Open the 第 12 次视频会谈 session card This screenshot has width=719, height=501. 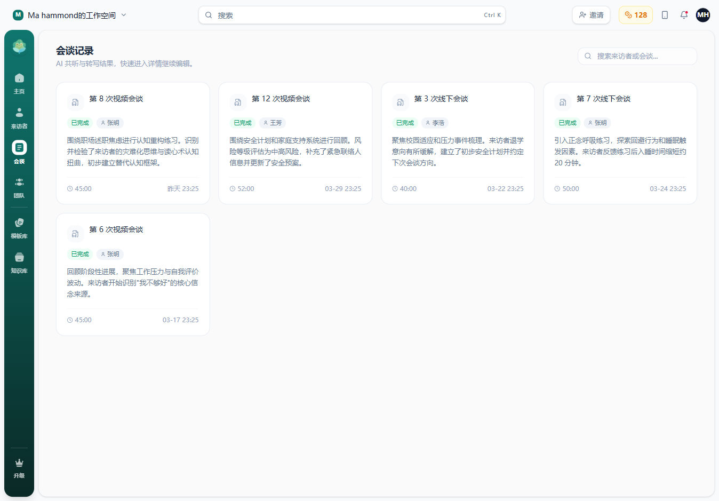(295, 143)
